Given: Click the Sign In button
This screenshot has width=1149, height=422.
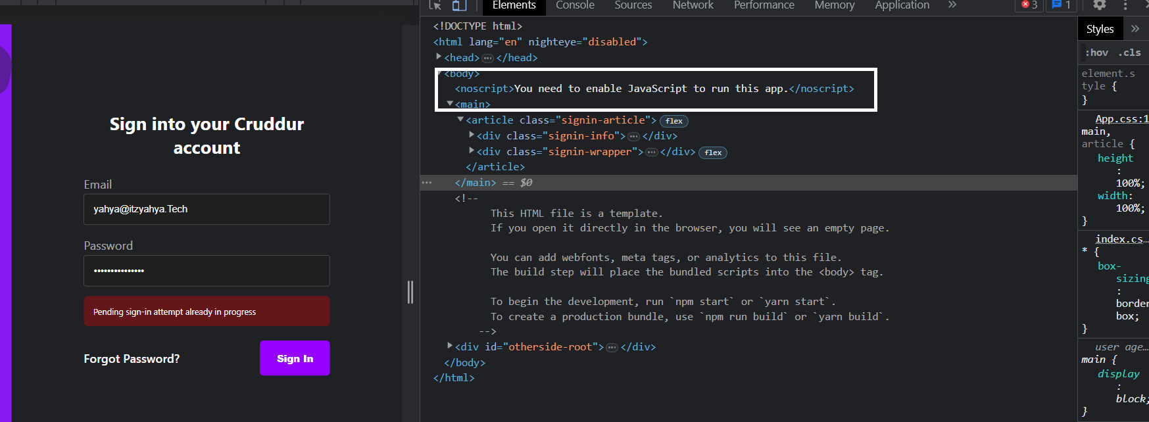Looking at the screenshot, I should (x=295, y=358).
